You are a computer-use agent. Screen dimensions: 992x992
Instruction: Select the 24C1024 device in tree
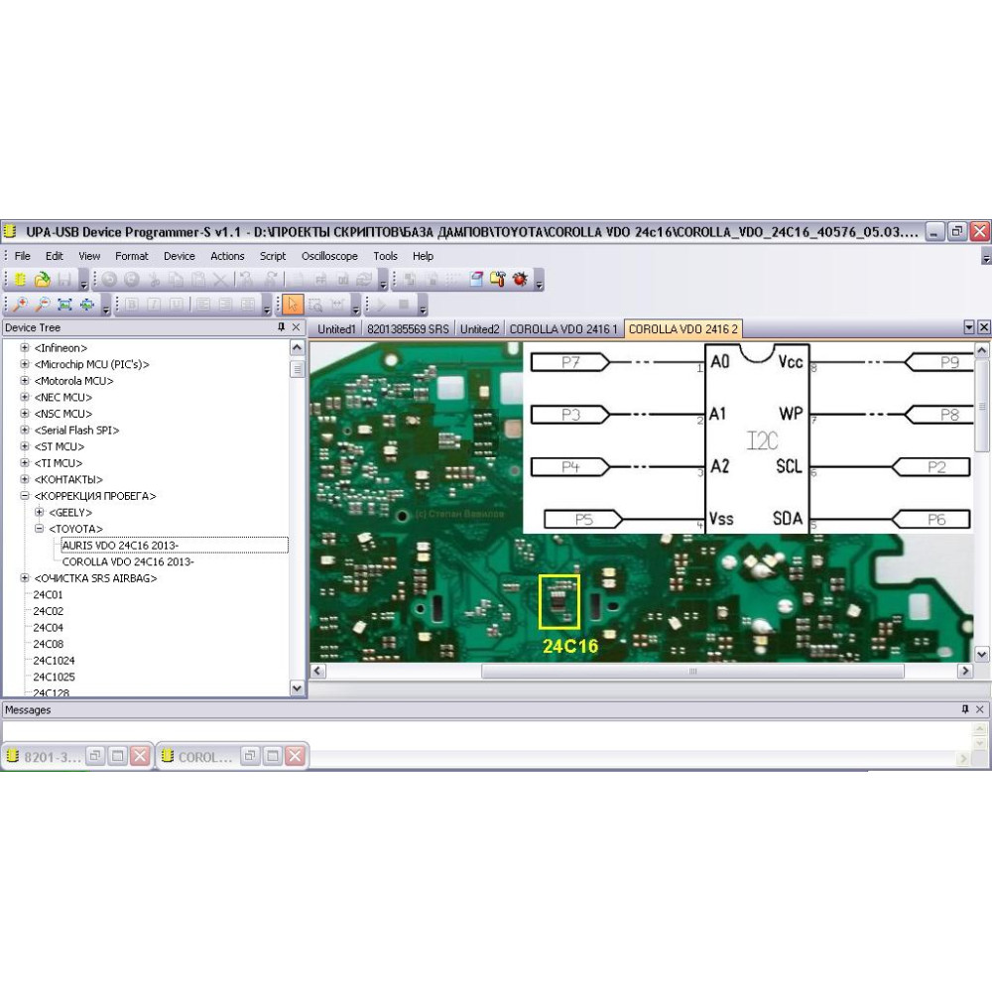(x=54, y=660)
